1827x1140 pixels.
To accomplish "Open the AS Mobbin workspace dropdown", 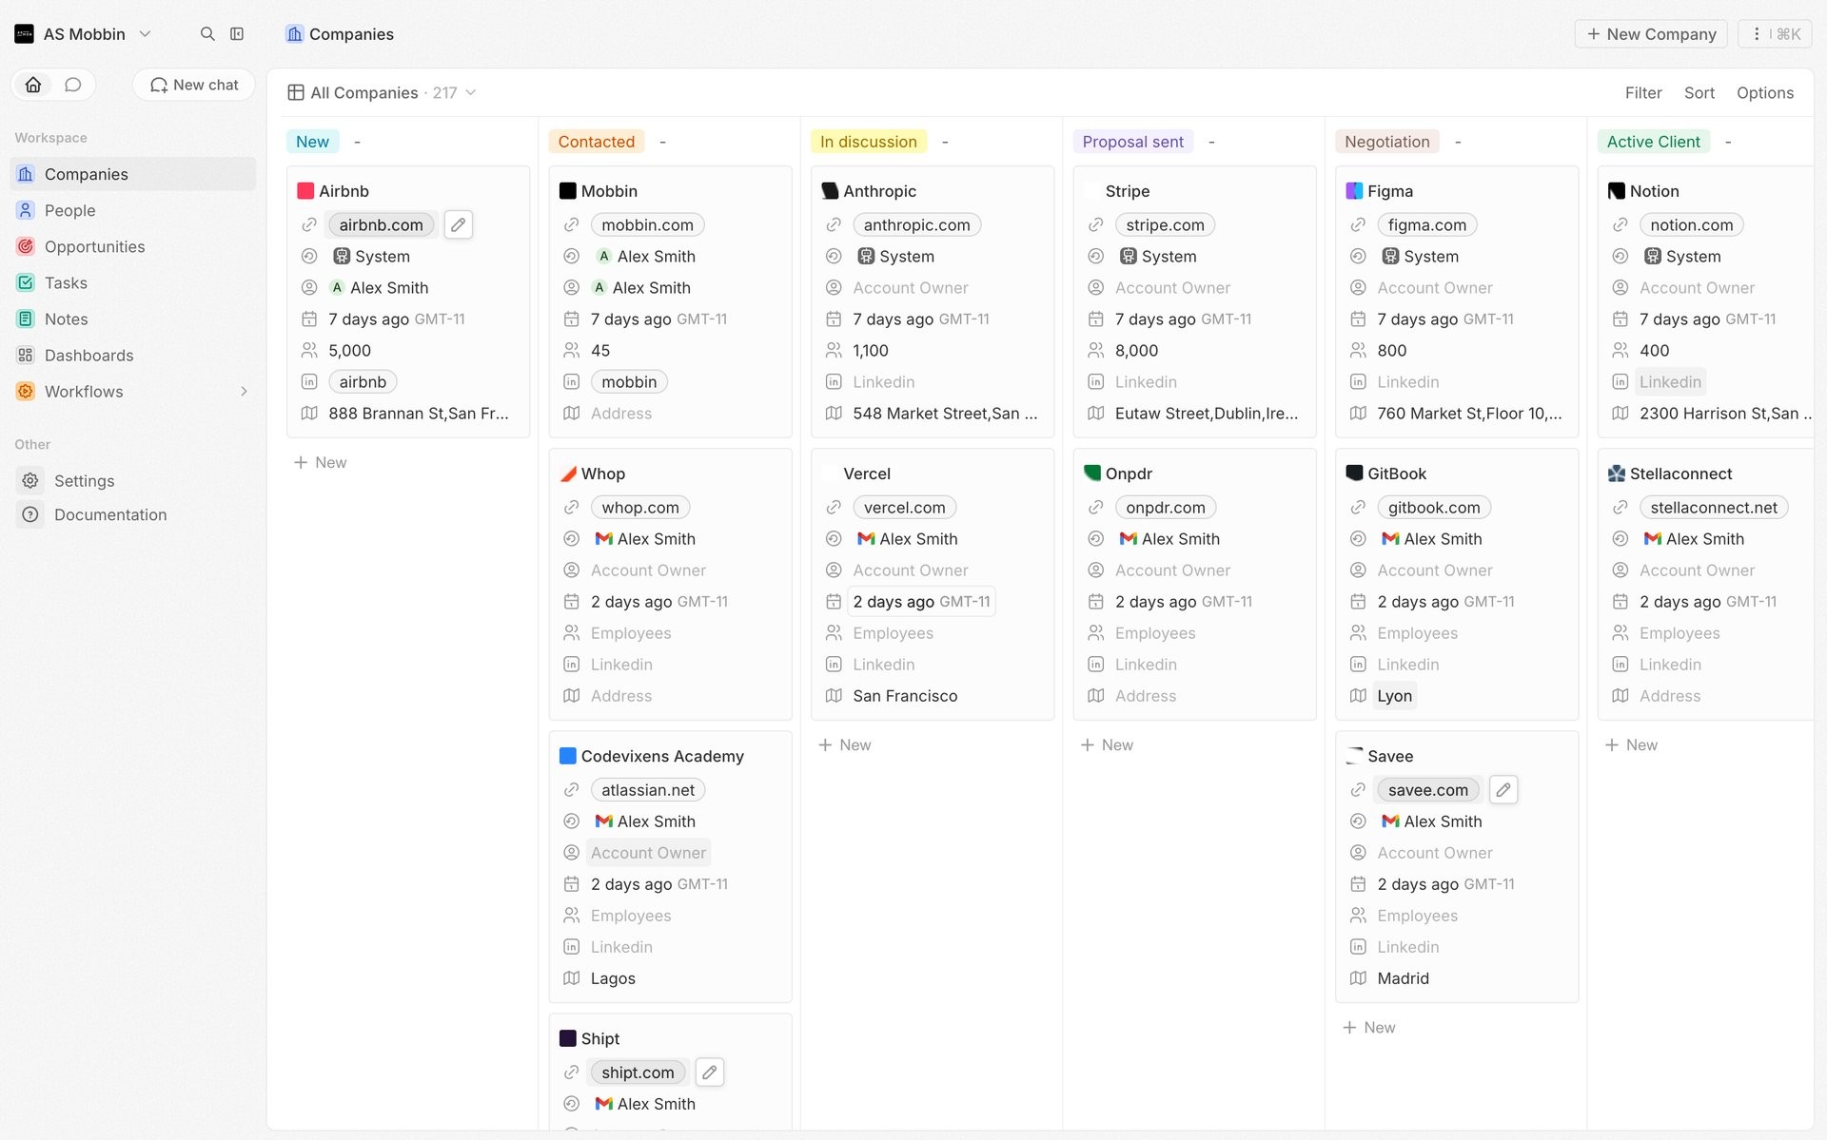I will pos(84,34).
